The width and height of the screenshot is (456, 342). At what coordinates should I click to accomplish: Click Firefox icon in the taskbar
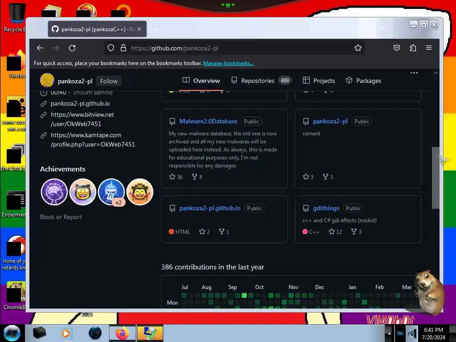click(x=122, y=333)
